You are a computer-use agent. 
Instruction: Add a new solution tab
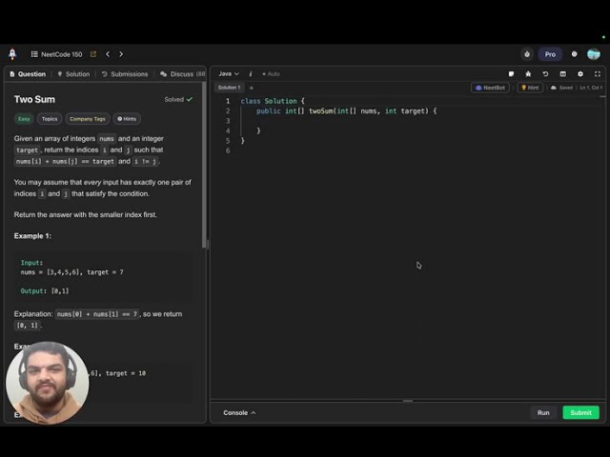pyautogui.click(x=252, y=88)
